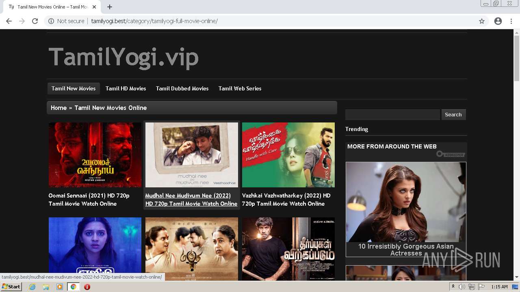The image size is (520, 292).
Task: Click the page scrollbar down arrow
Action: click(x=517, y=277)
